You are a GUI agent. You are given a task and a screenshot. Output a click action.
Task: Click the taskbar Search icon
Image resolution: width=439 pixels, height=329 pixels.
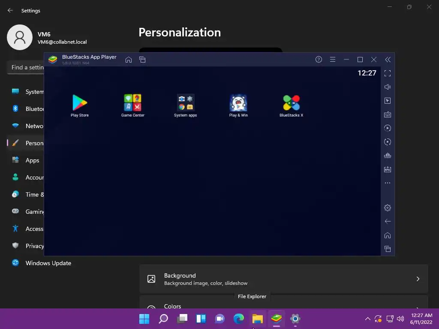point(163,319)
